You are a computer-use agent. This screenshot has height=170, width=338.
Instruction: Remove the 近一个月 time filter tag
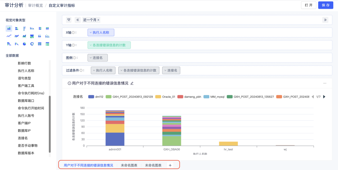(x=98, y=20)
